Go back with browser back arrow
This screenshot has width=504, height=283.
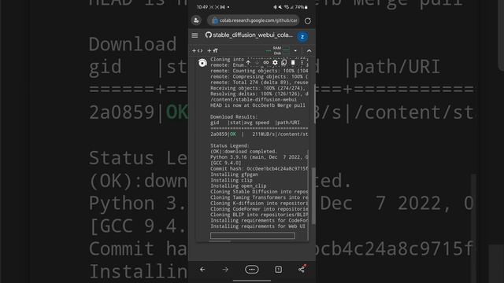click(202, 270)
